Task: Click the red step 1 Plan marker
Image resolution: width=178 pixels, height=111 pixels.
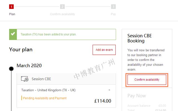Action: (11, 7)
